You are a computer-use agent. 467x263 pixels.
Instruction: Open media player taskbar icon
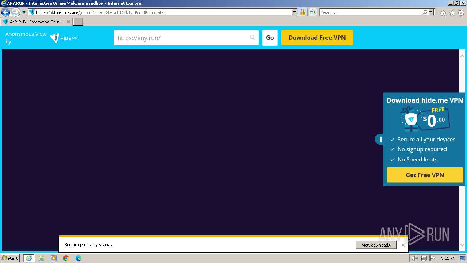pos(54,258)
